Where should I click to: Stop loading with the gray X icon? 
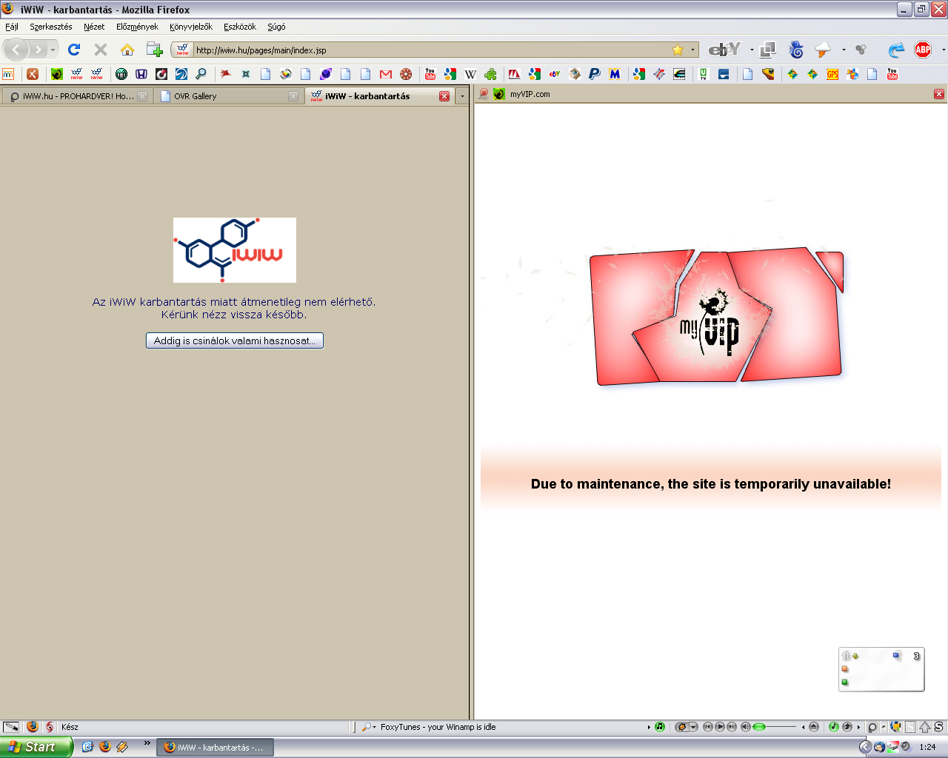click(x=101, y=50)
